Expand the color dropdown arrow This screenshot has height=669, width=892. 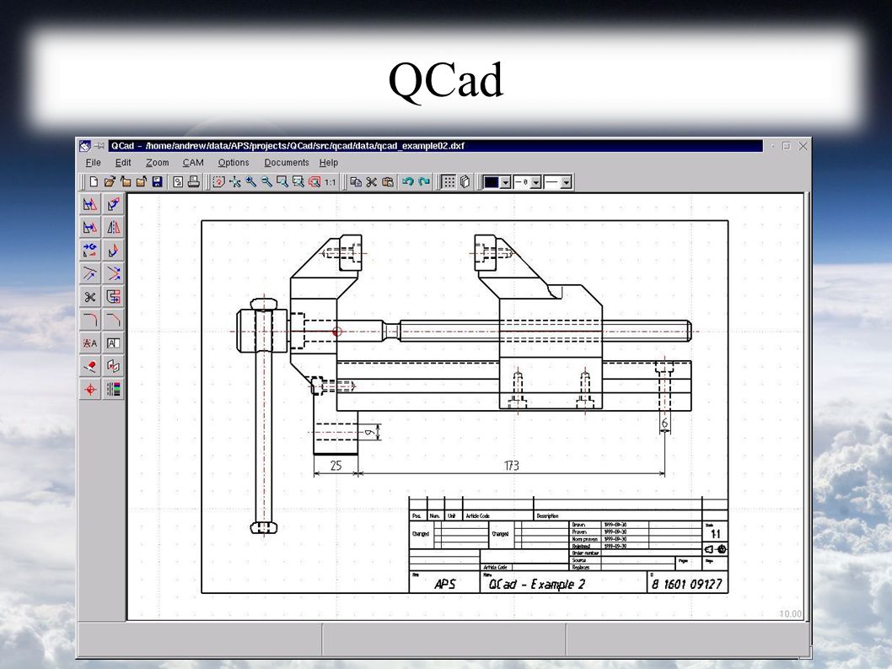point(505,182)
